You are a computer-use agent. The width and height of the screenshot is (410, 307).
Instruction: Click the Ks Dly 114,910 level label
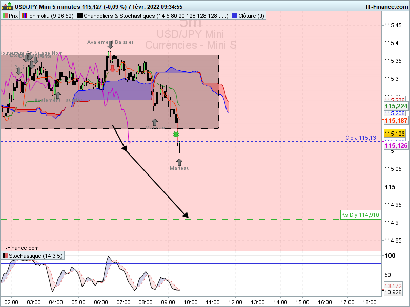pos(361,215)
